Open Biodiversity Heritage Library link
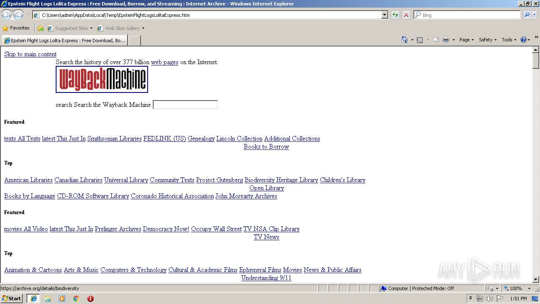Image resolution: width=540 pixels, height=304 pixels. coord(281,180)
